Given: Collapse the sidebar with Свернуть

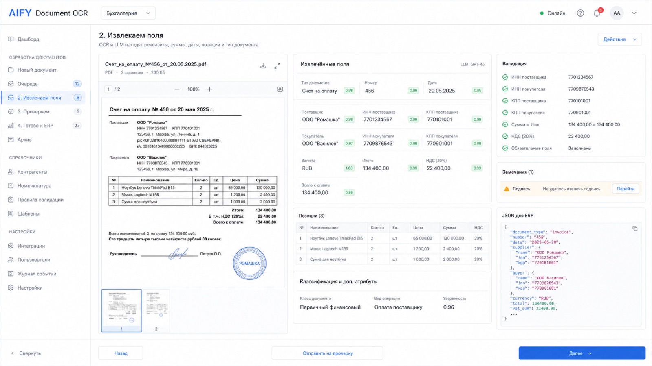Looking at the screenshot, I should point(26,353).
